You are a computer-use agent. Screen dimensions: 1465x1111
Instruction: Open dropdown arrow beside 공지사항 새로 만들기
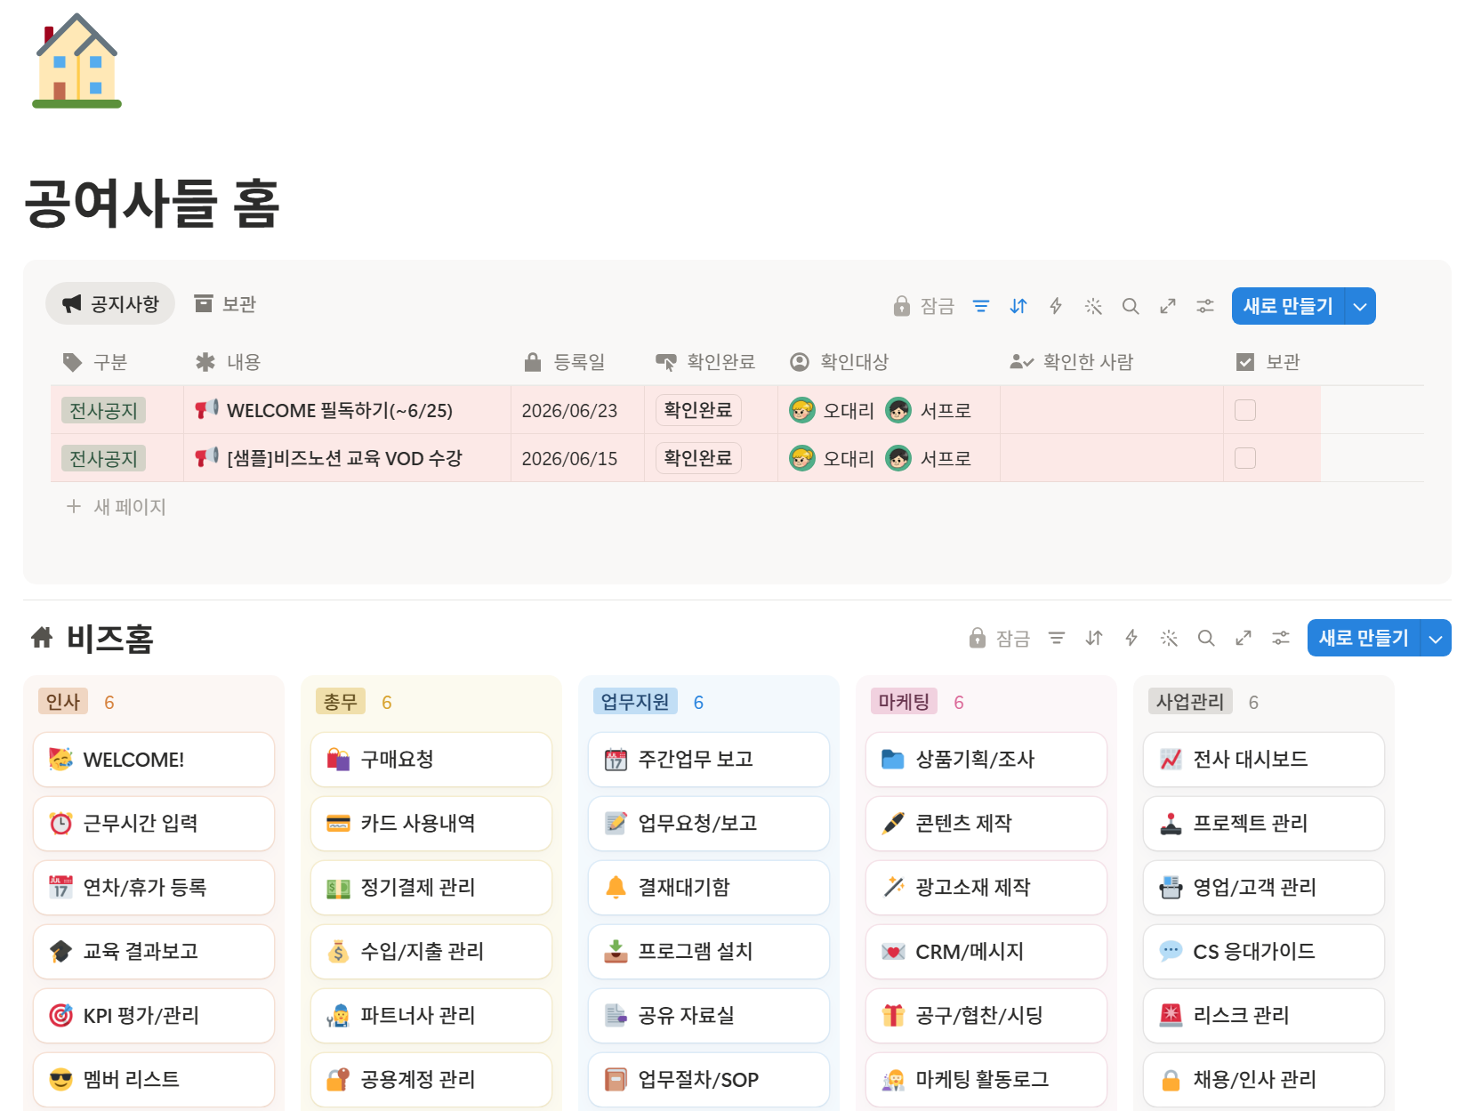(x=1360, y=306)
